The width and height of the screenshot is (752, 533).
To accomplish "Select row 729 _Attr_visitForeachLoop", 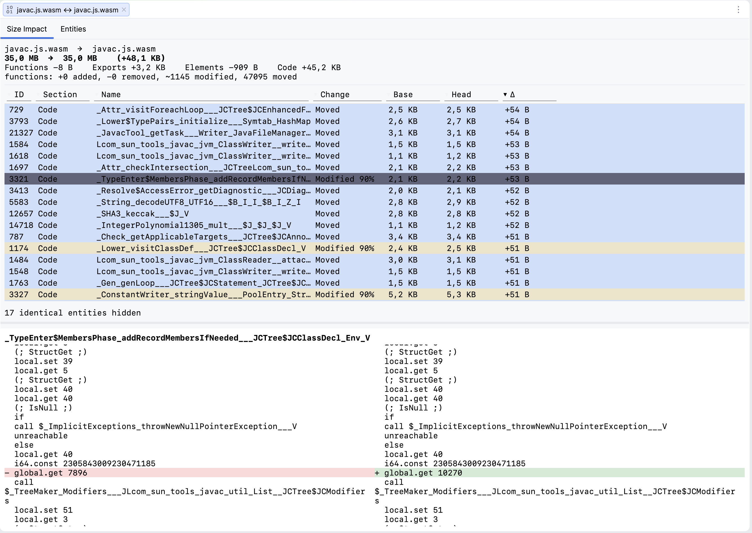I will (x=374, y=110).
